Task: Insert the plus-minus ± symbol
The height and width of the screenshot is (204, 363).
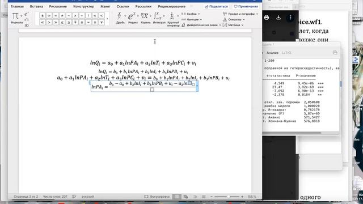Action: pos(43,16)
